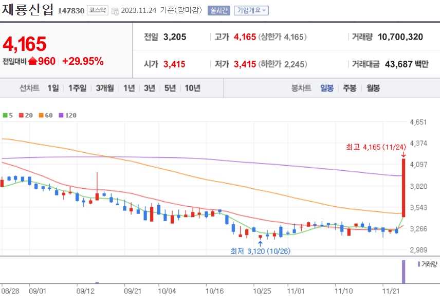Click the purple 120-day moving average legend swatch
The image size is (440, 304).
(61, 115)
